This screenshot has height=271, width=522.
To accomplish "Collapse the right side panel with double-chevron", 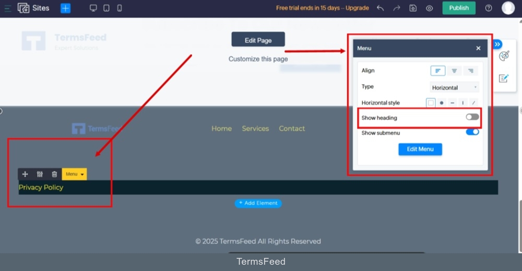I will tap(497, 44).
